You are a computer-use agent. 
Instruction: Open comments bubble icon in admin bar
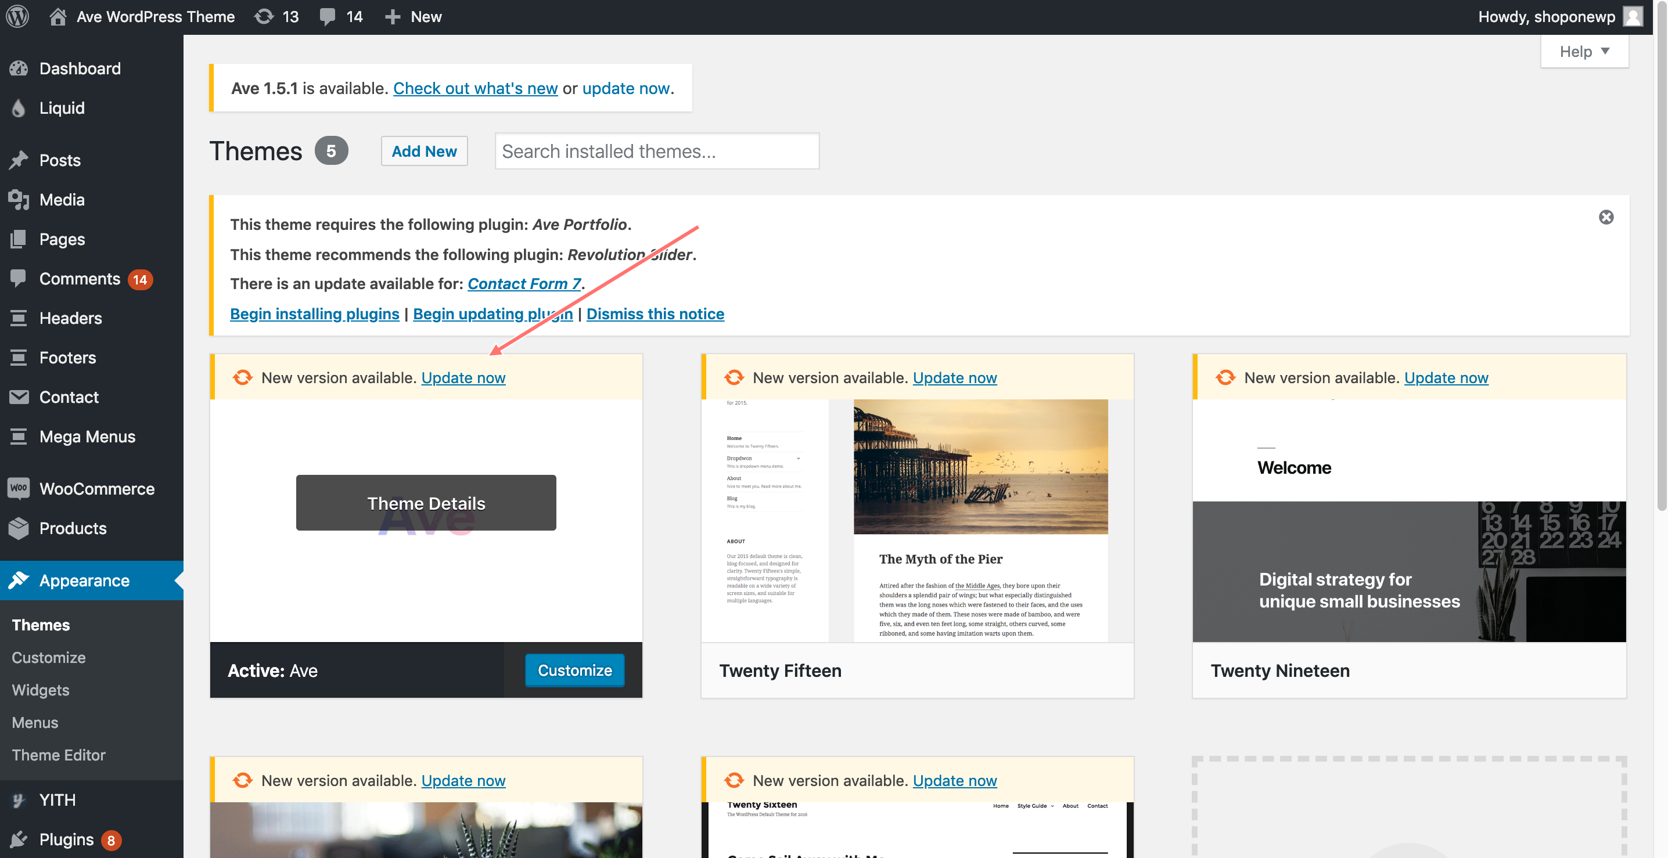tap(328, 17)
